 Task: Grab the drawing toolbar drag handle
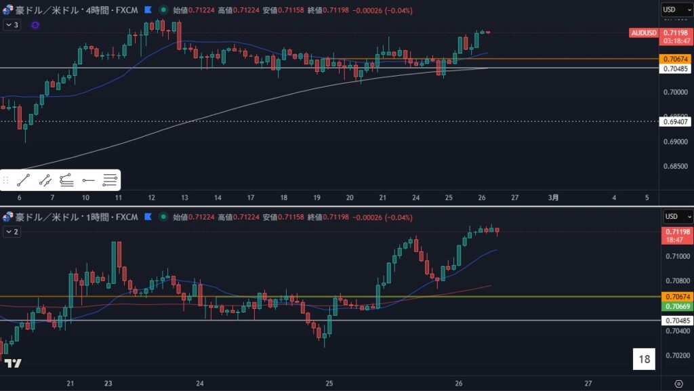click(6, 180)
